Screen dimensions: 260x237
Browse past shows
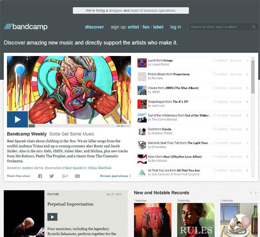[x=115, y=176]
